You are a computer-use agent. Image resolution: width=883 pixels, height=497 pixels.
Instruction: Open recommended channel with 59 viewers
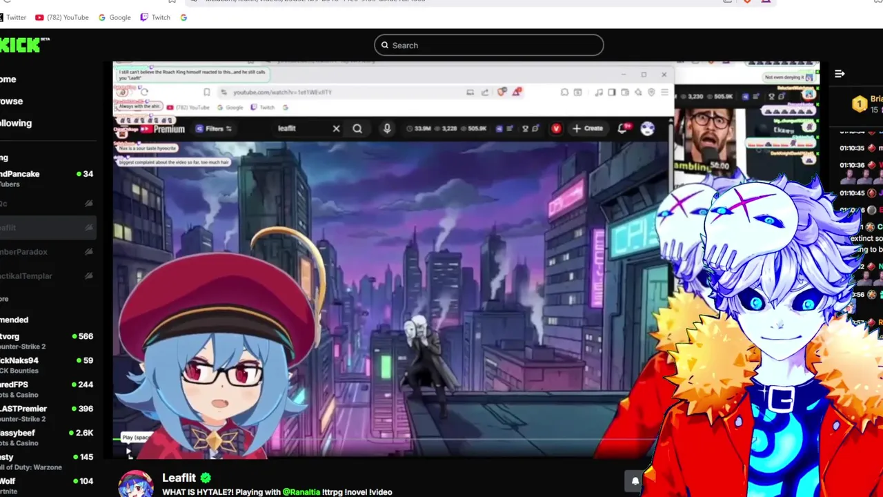[47, 365]
